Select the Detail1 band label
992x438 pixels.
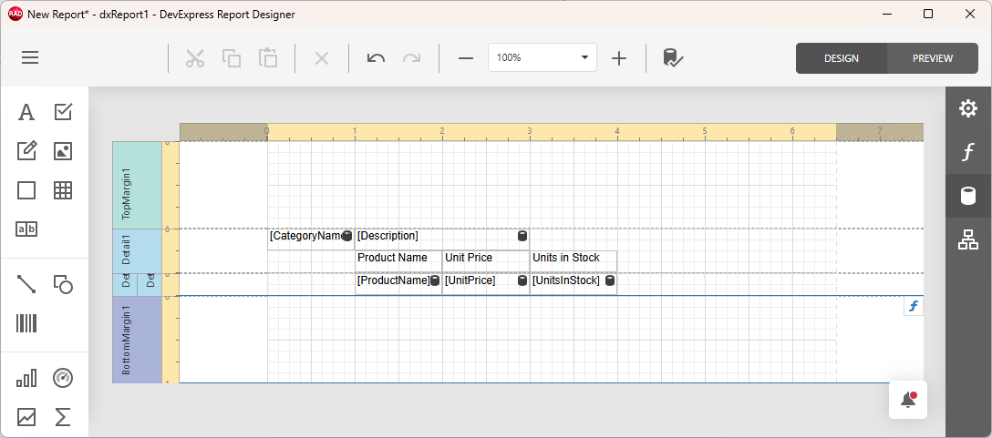126,251
